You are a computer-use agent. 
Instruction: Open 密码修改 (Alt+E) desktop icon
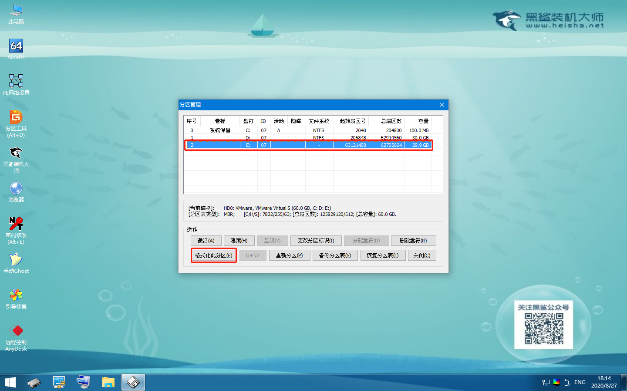pyautogui.click(x=16, y=231)
